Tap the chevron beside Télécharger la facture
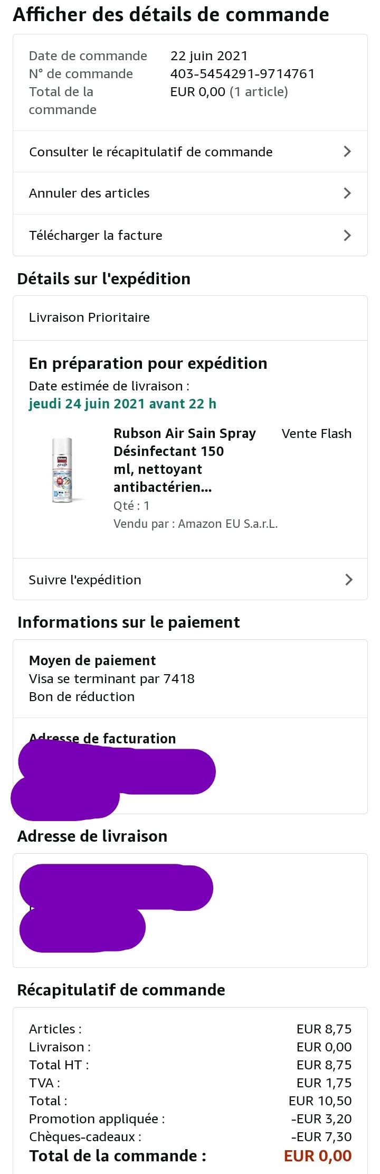This screenshot has width=380, height=1174. point(347,235)
